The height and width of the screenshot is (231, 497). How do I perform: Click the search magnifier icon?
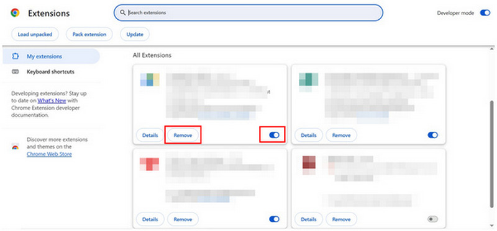point(123,12)
